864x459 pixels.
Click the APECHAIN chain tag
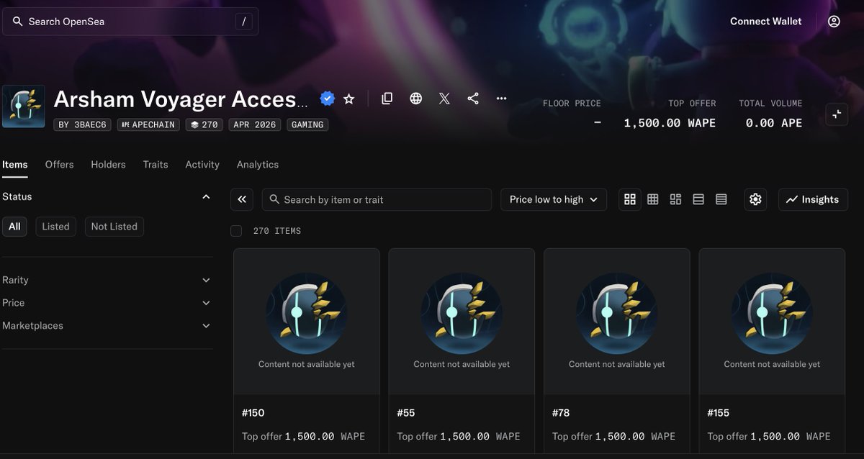coord(149,124)
